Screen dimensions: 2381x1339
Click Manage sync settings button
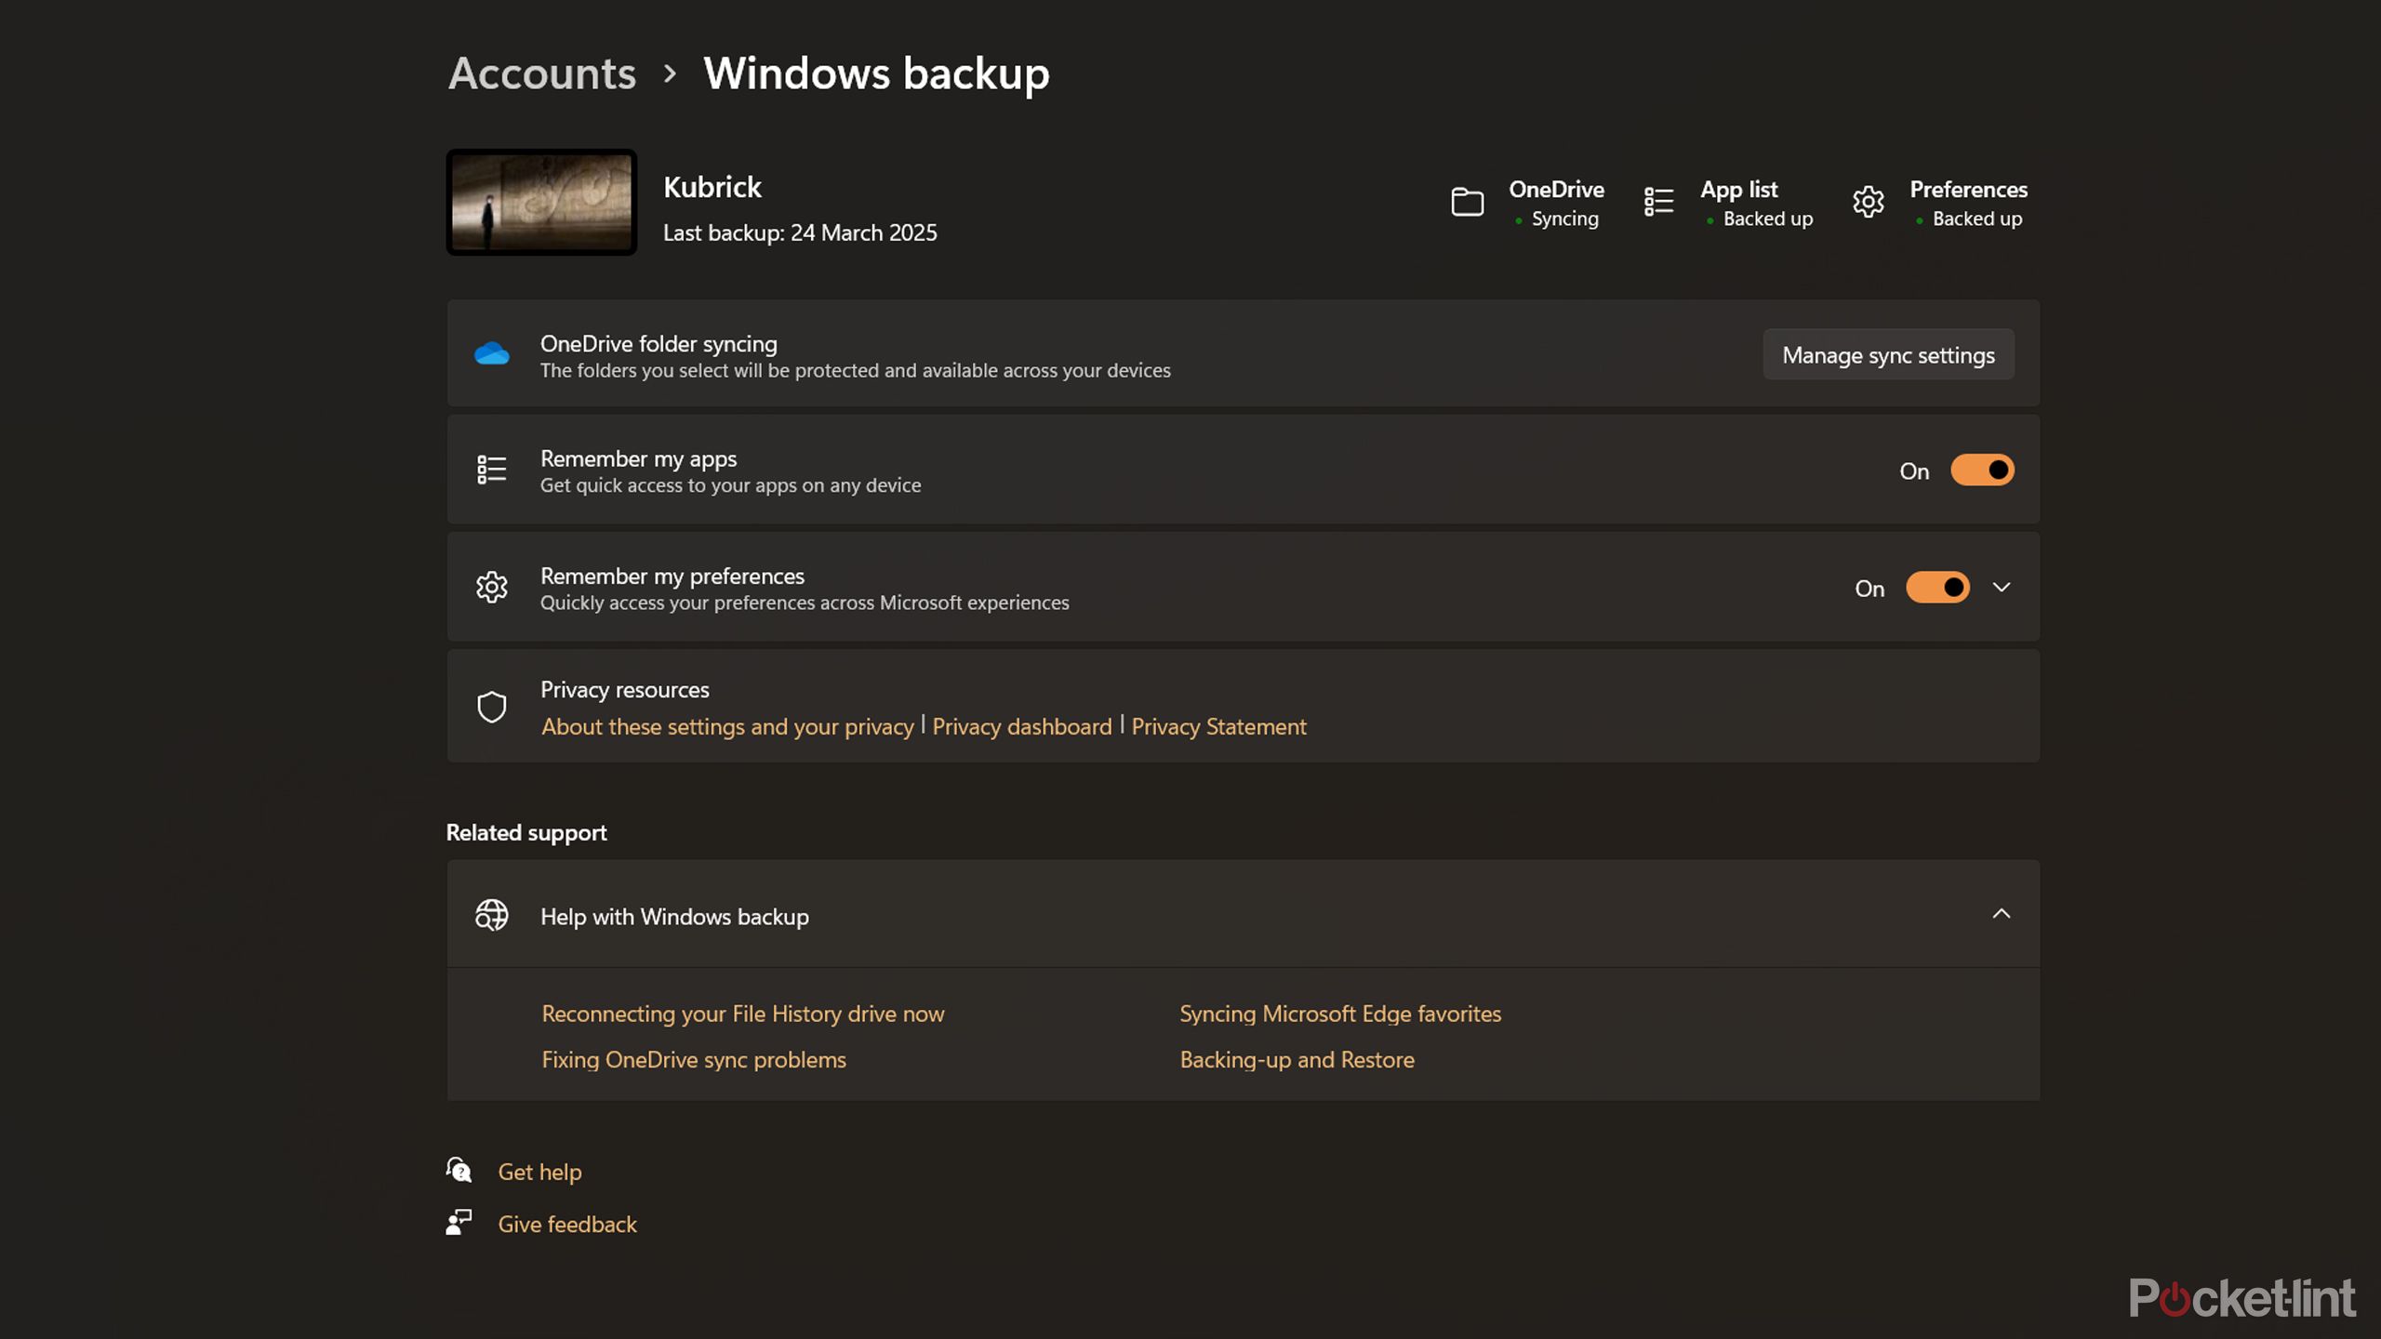coord(1887,355)
